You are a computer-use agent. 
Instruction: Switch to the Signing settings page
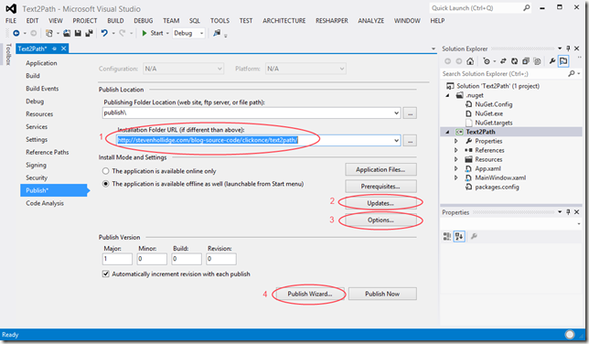click(36, 165)
